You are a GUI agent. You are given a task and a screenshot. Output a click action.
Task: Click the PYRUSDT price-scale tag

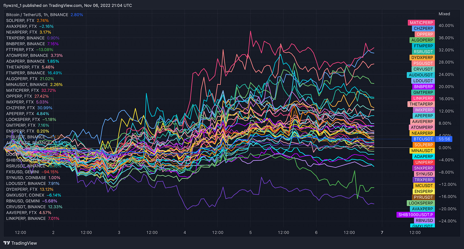423,197
